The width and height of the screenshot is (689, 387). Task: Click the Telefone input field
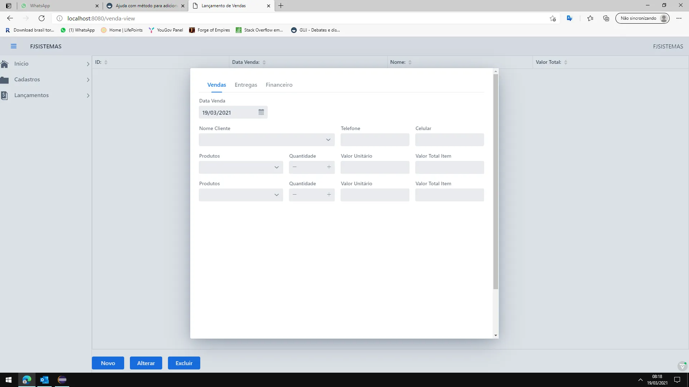[375, 140]
